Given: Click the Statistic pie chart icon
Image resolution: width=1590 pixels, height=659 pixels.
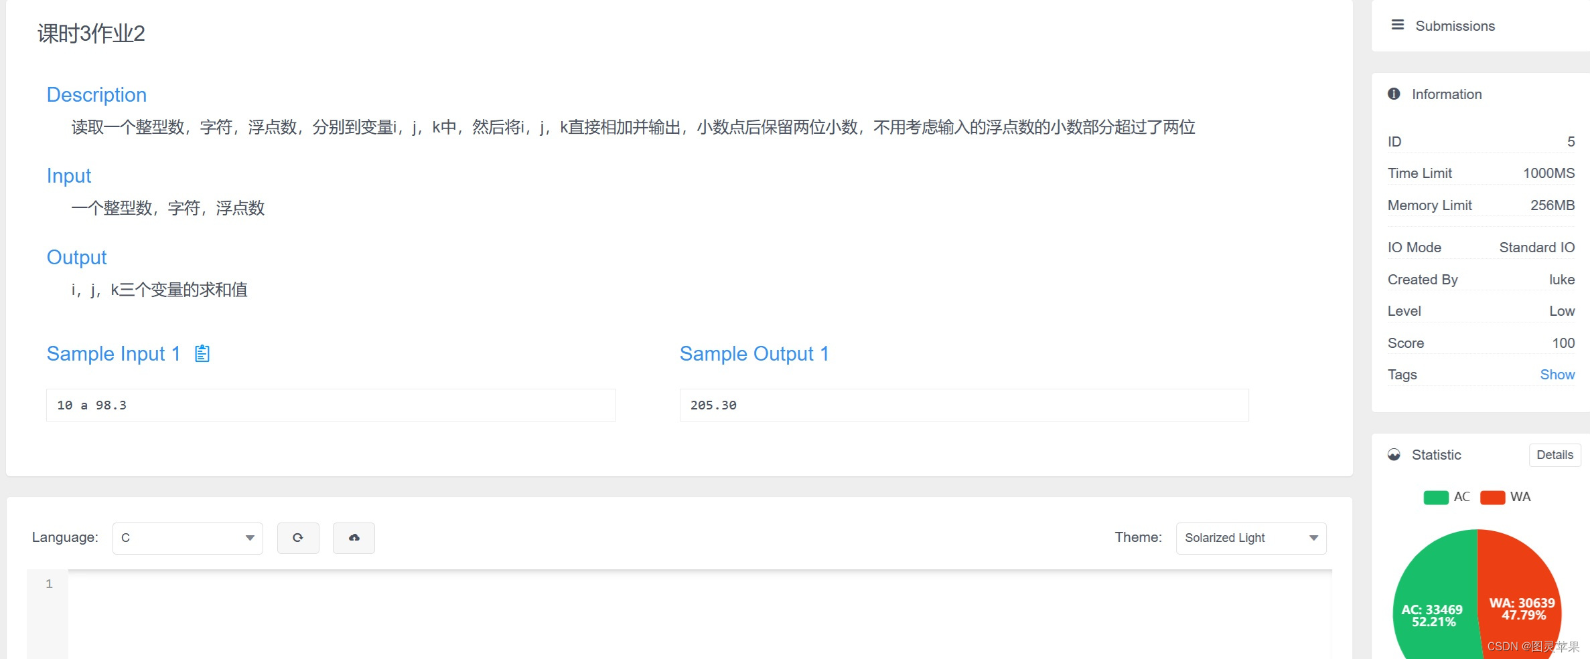Looking at the screenshot, I should [x=1394, y=455].
